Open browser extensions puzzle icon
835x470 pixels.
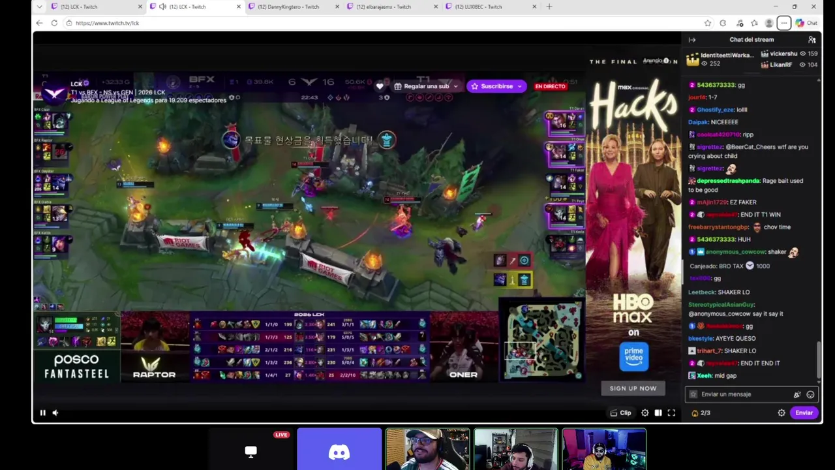(x=723, y=23)
